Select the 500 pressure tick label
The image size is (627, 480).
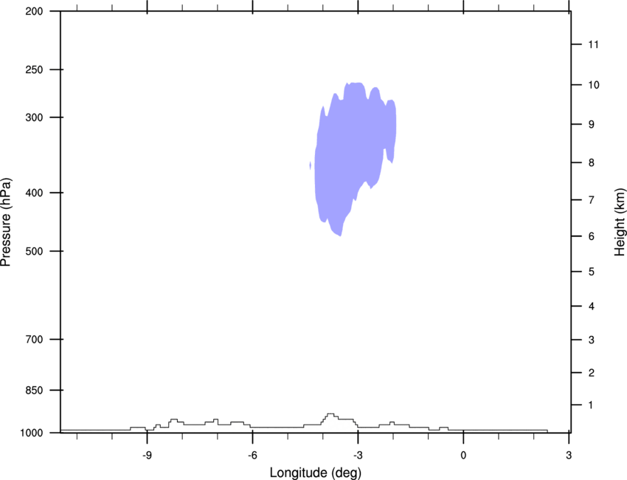(x=35, y=251)
